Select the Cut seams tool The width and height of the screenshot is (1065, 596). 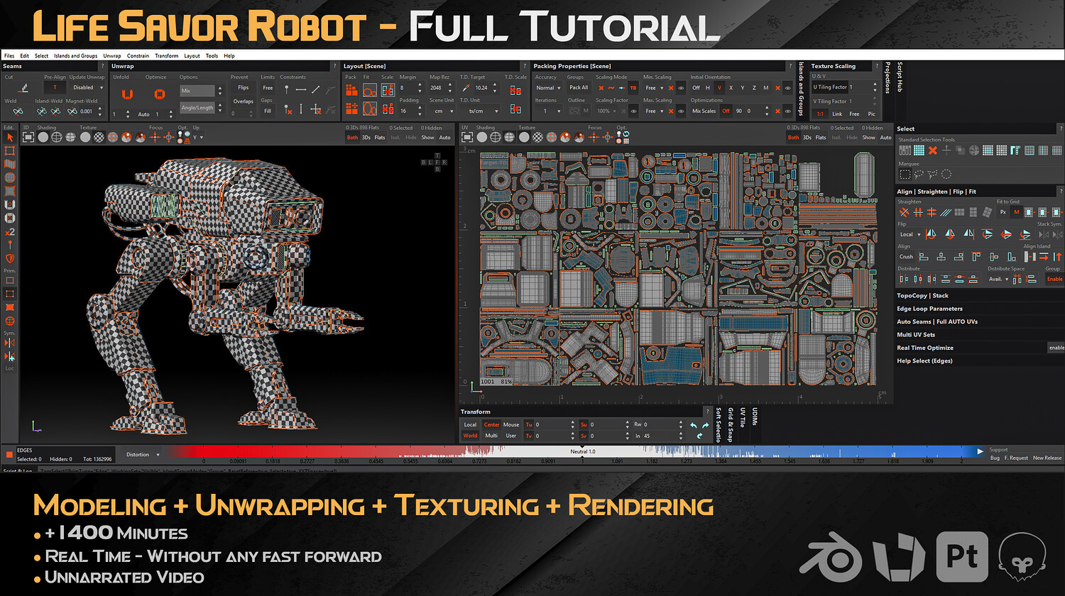[x=23, y=88]
